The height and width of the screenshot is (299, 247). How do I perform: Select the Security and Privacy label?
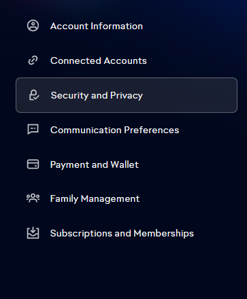pos(97,96)
